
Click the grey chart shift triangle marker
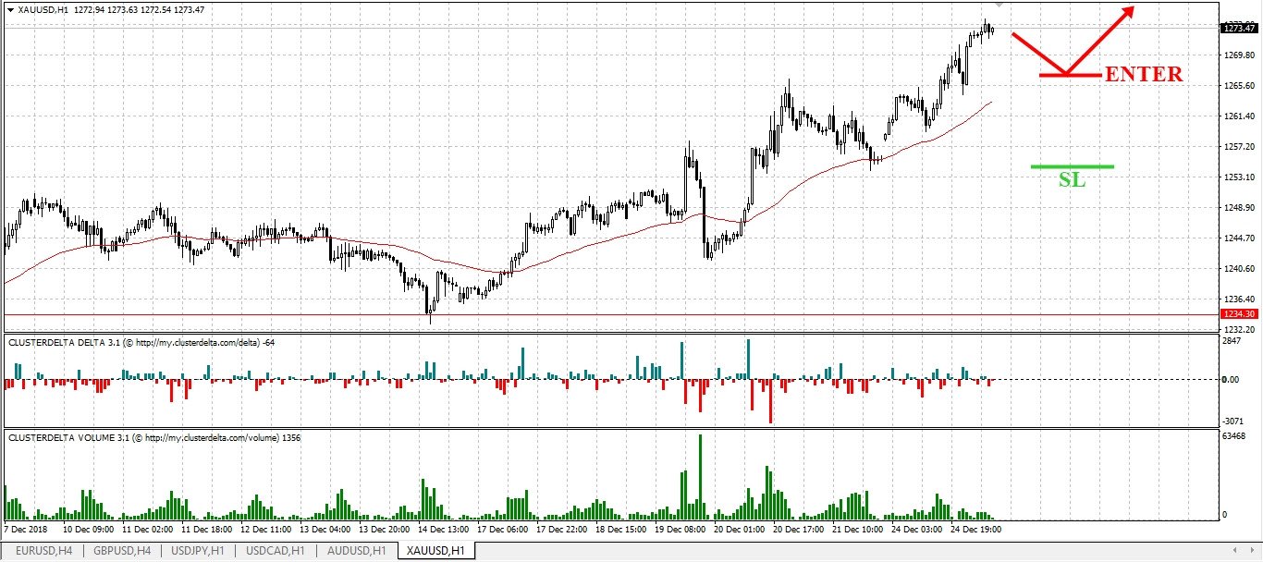[x=999, y=6]
